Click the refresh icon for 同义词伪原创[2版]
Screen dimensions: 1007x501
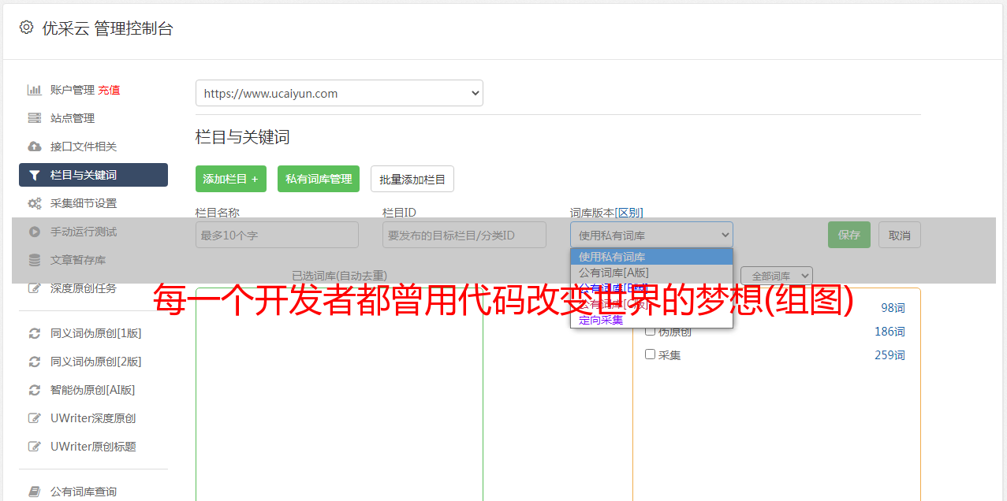[x=34, y=362]
